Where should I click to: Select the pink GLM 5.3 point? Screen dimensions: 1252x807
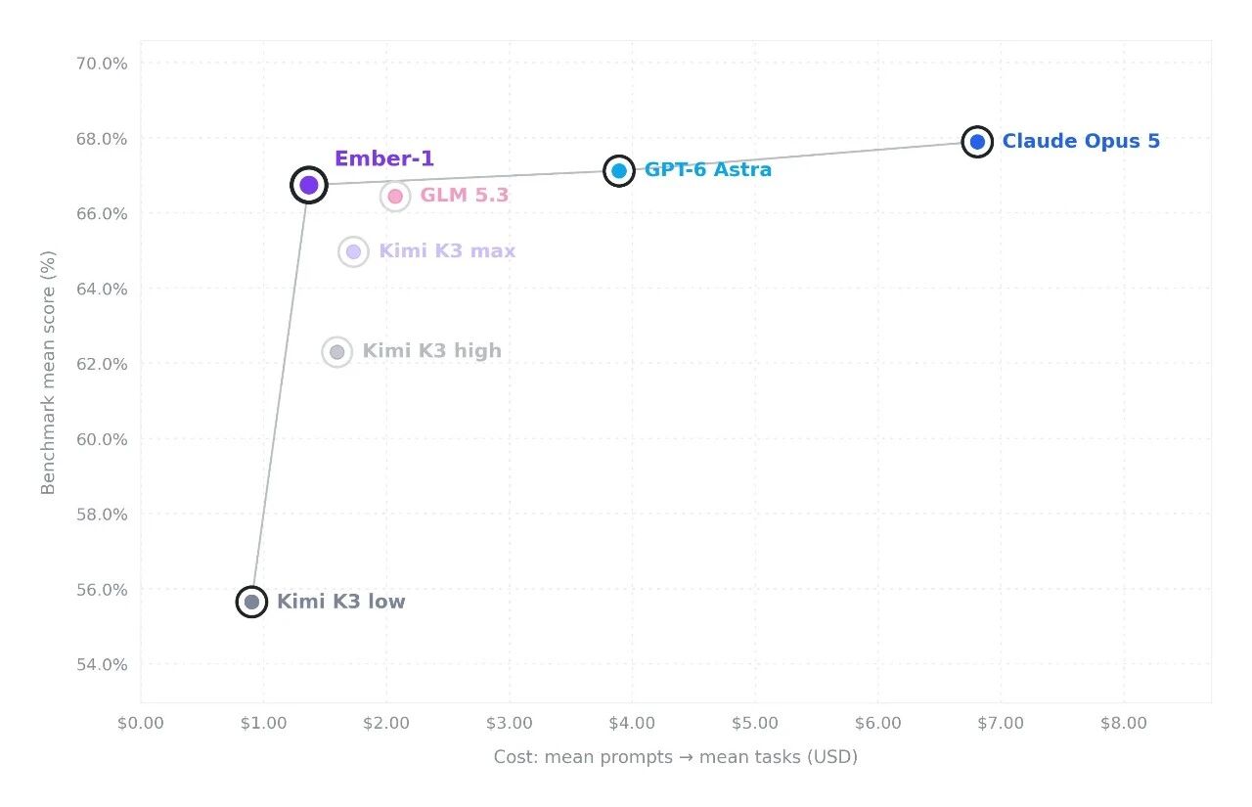click(395, 197)
